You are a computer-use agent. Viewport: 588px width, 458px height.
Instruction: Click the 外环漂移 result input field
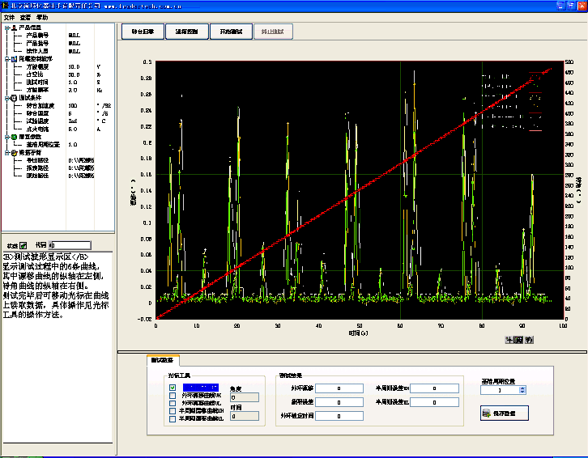(x=340, y=388)
